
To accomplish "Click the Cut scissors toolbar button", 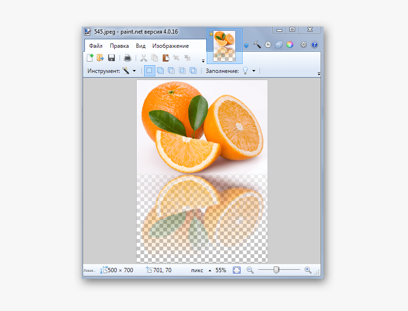I will click(x=144, y=57).
